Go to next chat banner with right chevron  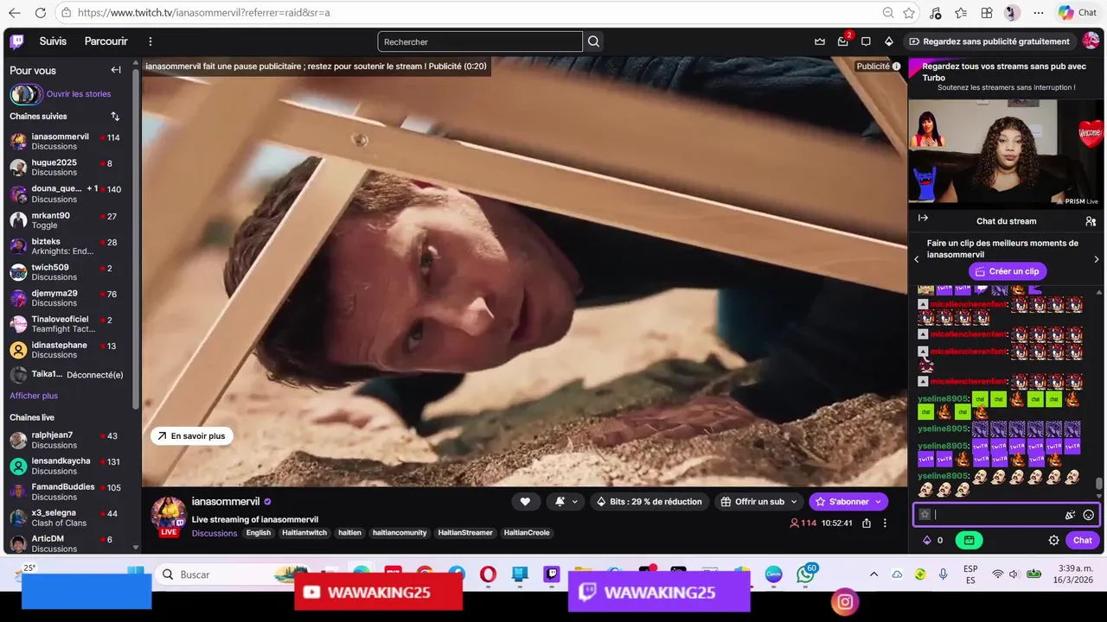click(1097, 259)
